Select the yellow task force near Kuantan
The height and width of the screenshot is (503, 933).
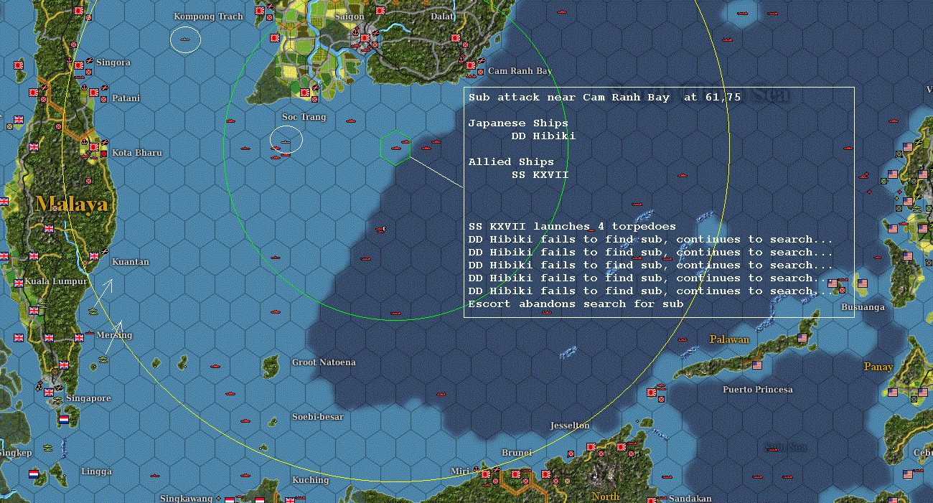[x=93, y=311]
